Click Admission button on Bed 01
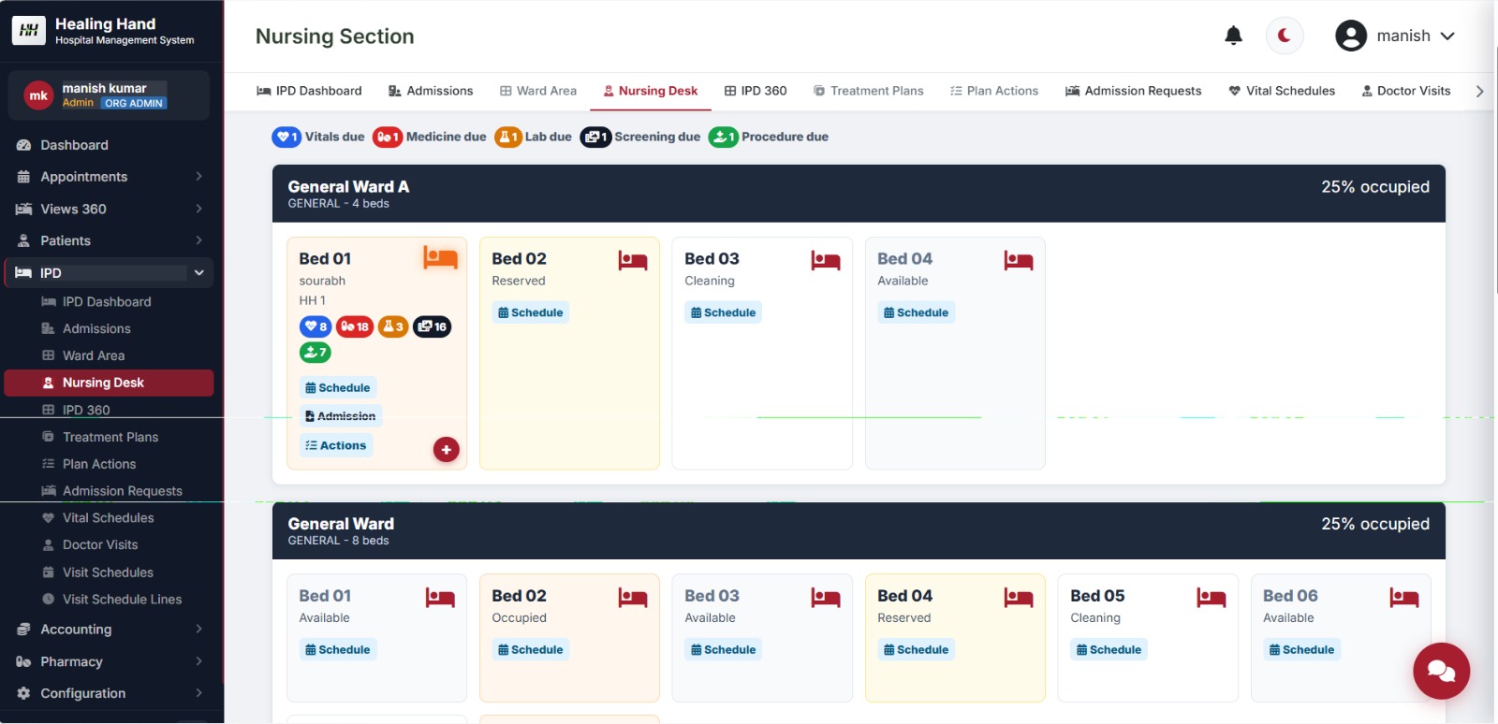1498x724 pixels. tap(341, 416)
